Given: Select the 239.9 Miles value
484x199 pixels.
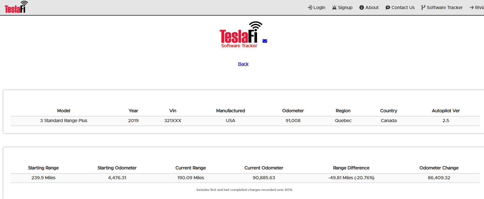Looking at the screenshot, I should 43,178.
